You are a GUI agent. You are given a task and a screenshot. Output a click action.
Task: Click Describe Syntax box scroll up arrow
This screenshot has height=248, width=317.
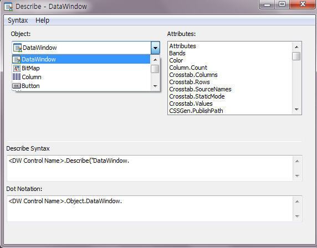point(297,161)
